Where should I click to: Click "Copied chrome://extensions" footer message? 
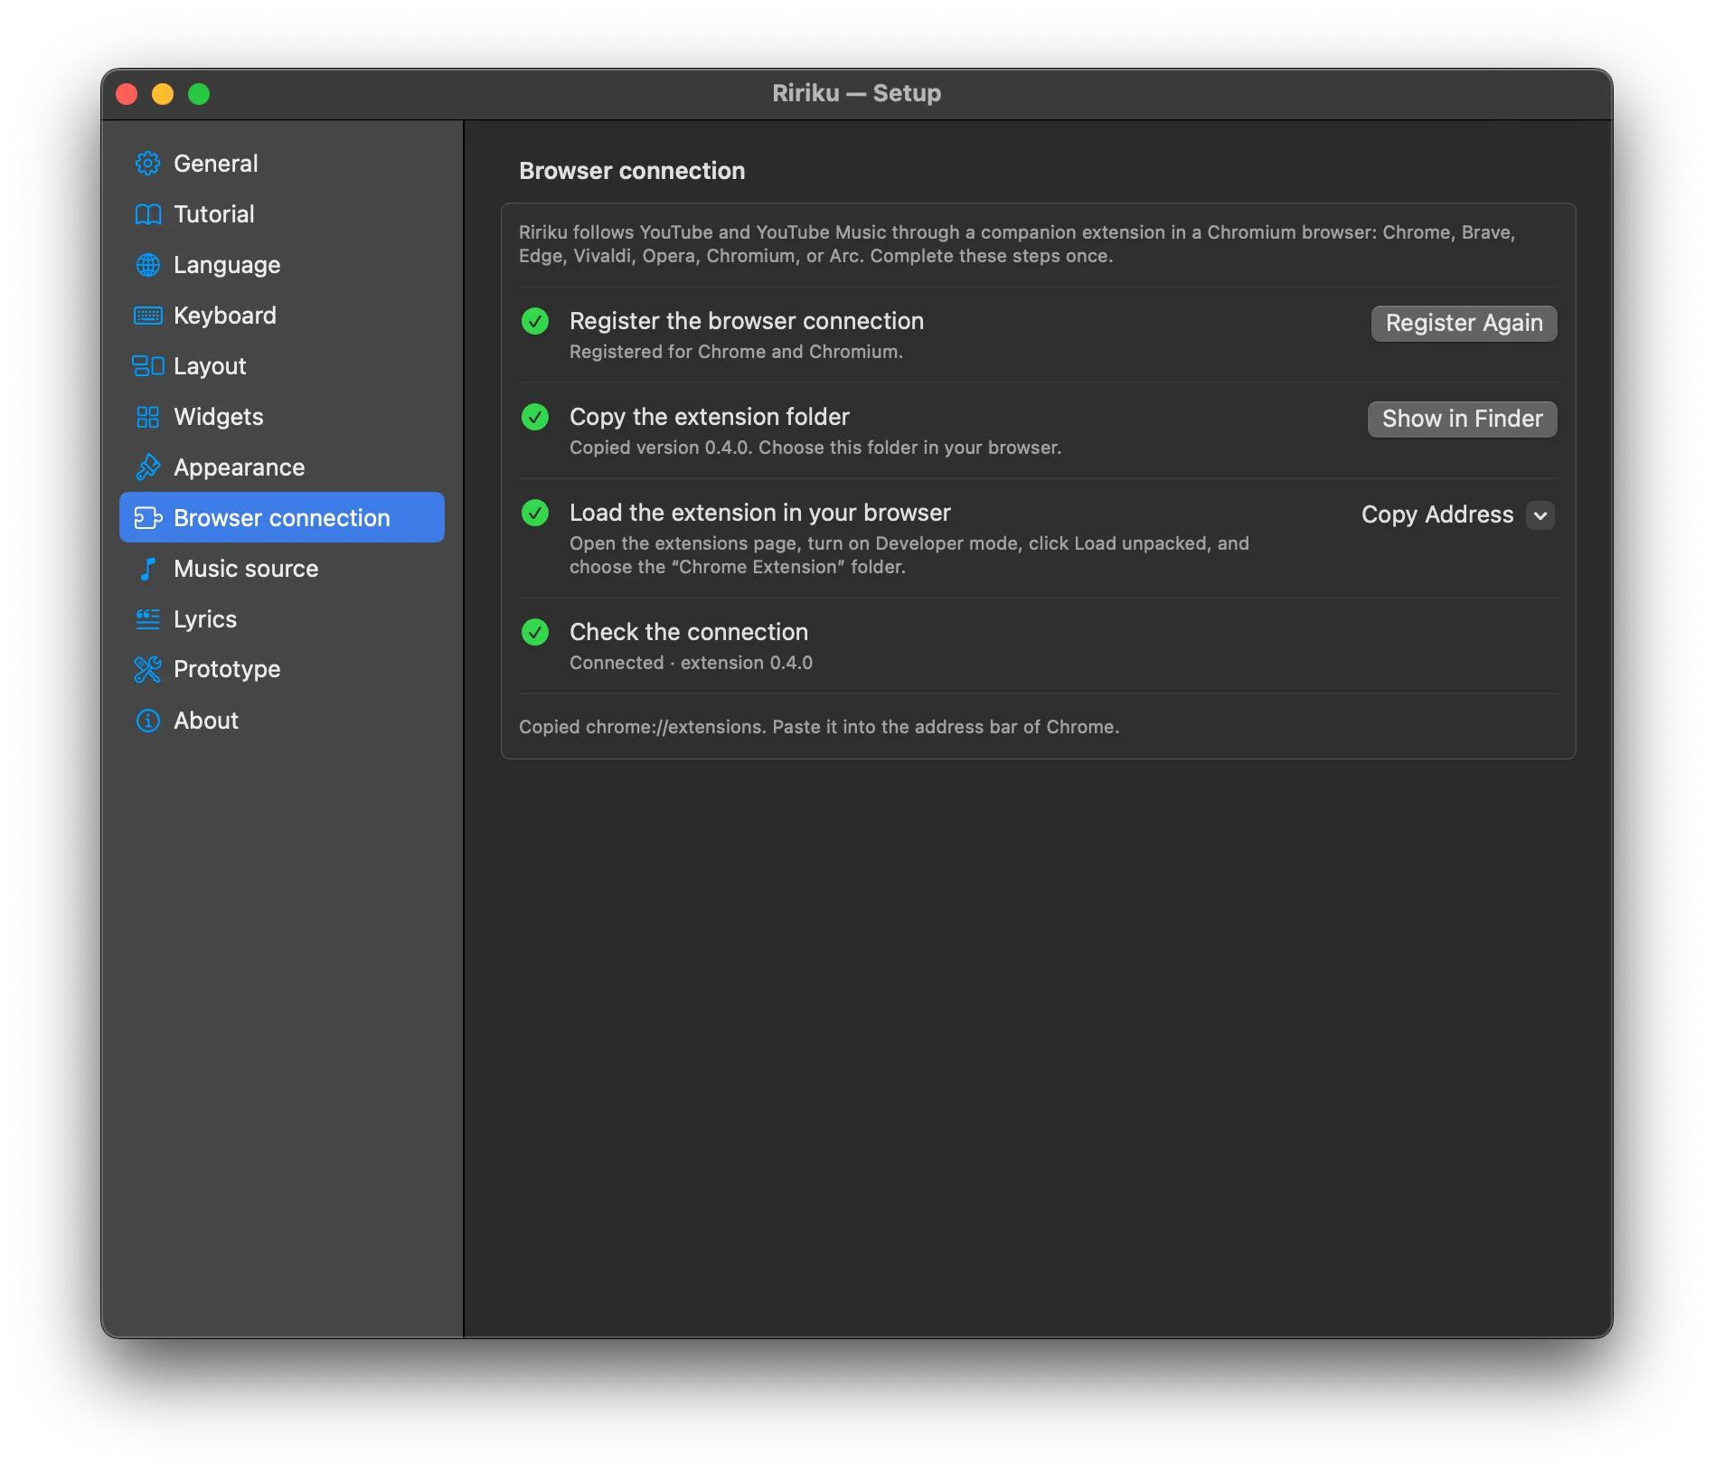[x=819, y=727]
